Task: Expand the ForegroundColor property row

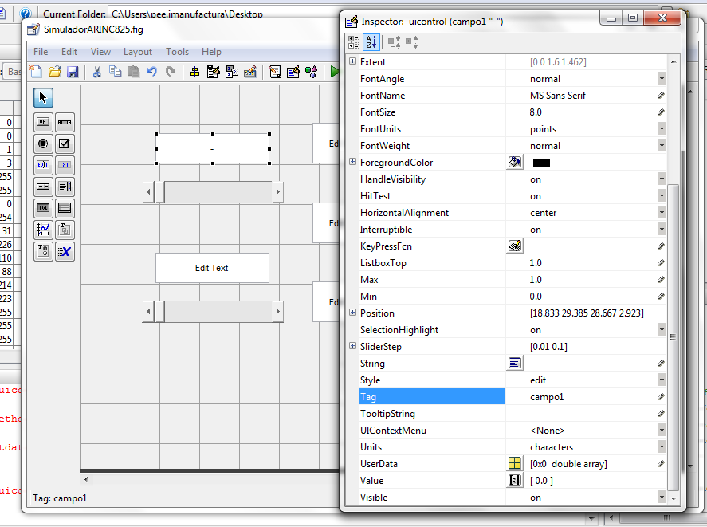Action: pos(352,162)
